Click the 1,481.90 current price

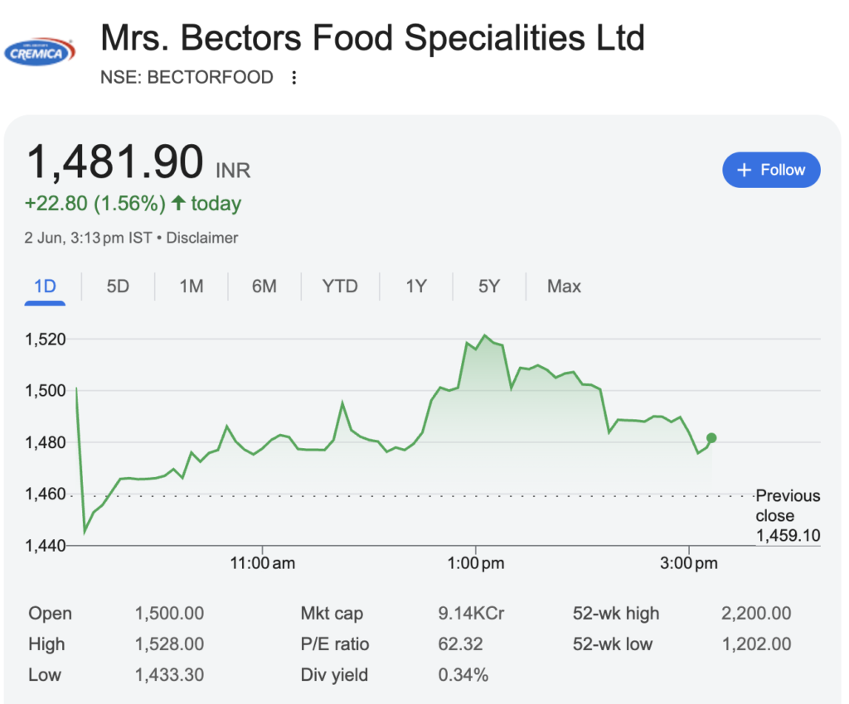point(115,162)
